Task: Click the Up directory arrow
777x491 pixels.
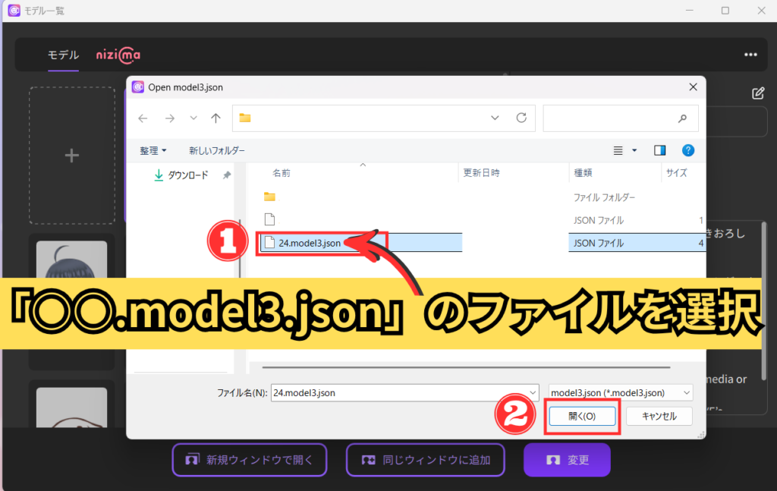Action: click(x=216, y=118)
